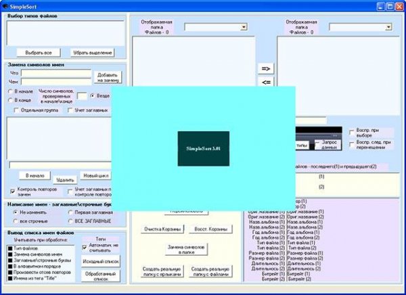Click the "Новый цикл" button

[95, 176]
